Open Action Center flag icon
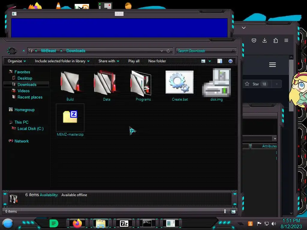This screenshot has width=307, height=230. tap(259, 223)
